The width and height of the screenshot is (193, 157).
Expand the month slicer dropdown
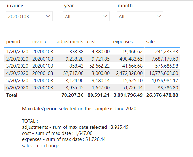coord(140,16)
